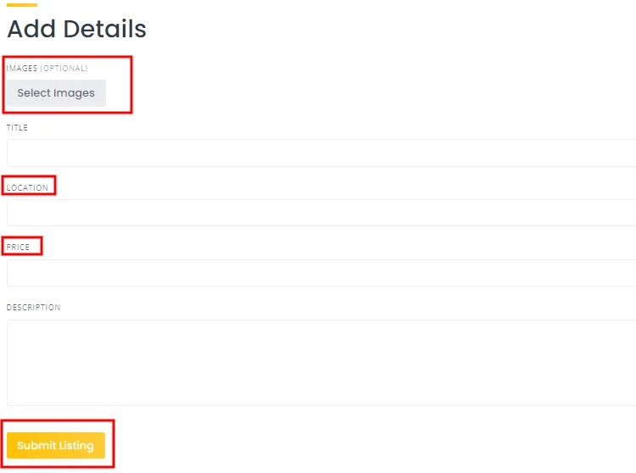Click the PRICE field label
The width and height of the screenshot is (636, 473).
(19, 248)
